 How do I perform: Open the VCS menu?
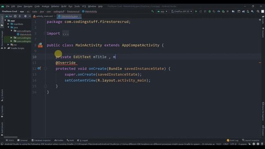pos(84,6)
